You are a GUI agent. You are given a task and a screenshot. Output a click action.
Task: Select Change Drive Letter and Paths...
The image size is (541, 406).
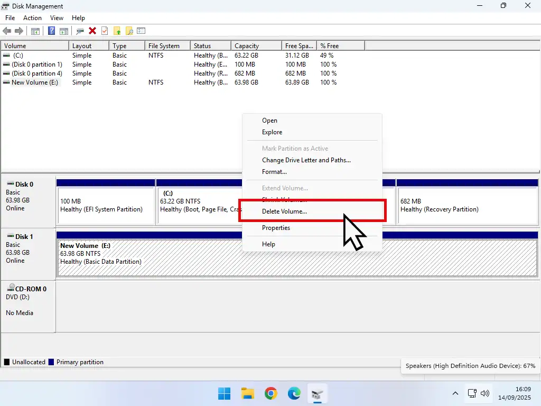point(312,160)
